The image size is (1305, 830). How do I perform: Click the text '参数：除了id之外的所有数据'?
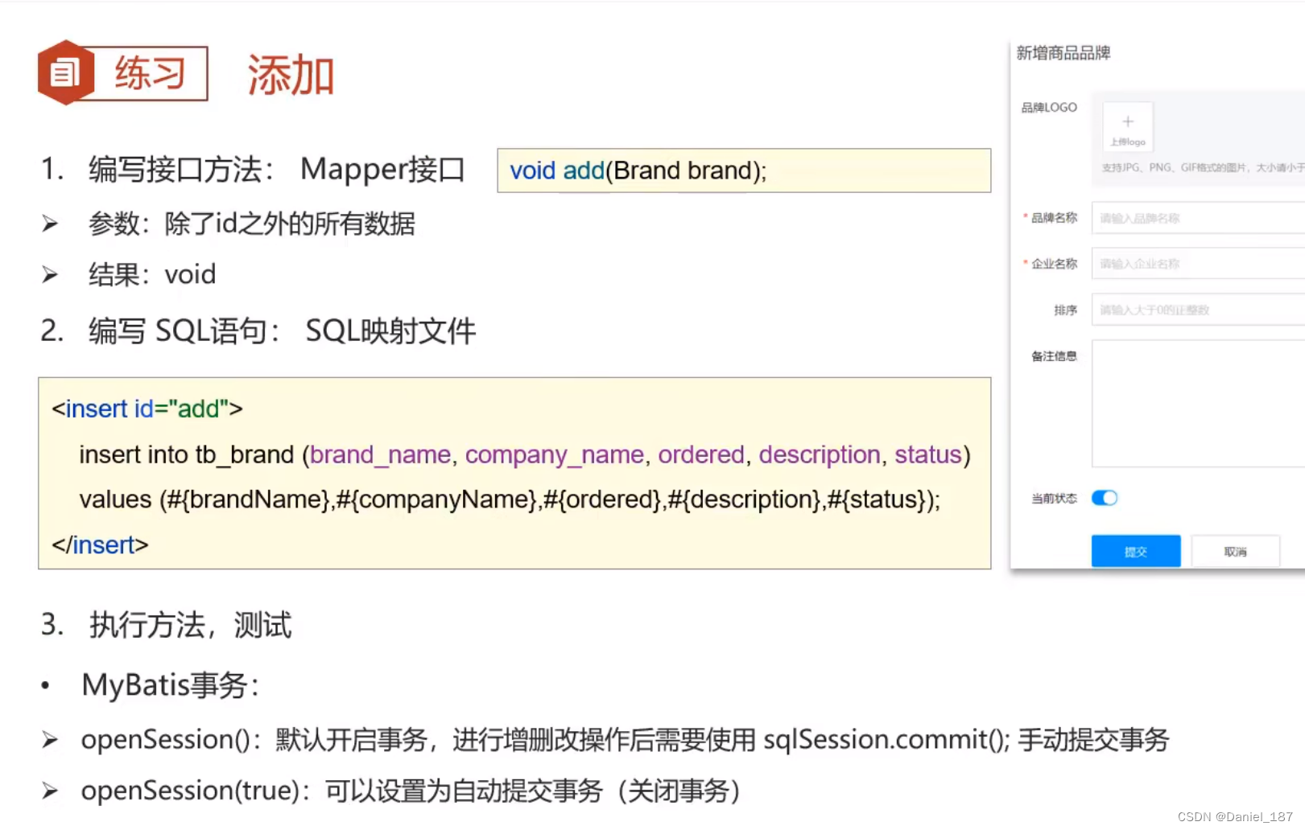pos(252,224)
